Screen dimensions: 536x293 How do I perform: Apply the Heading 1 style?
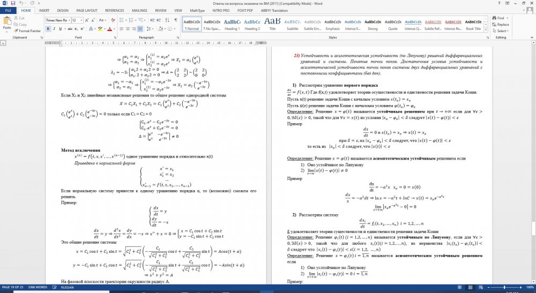(232, 24)
